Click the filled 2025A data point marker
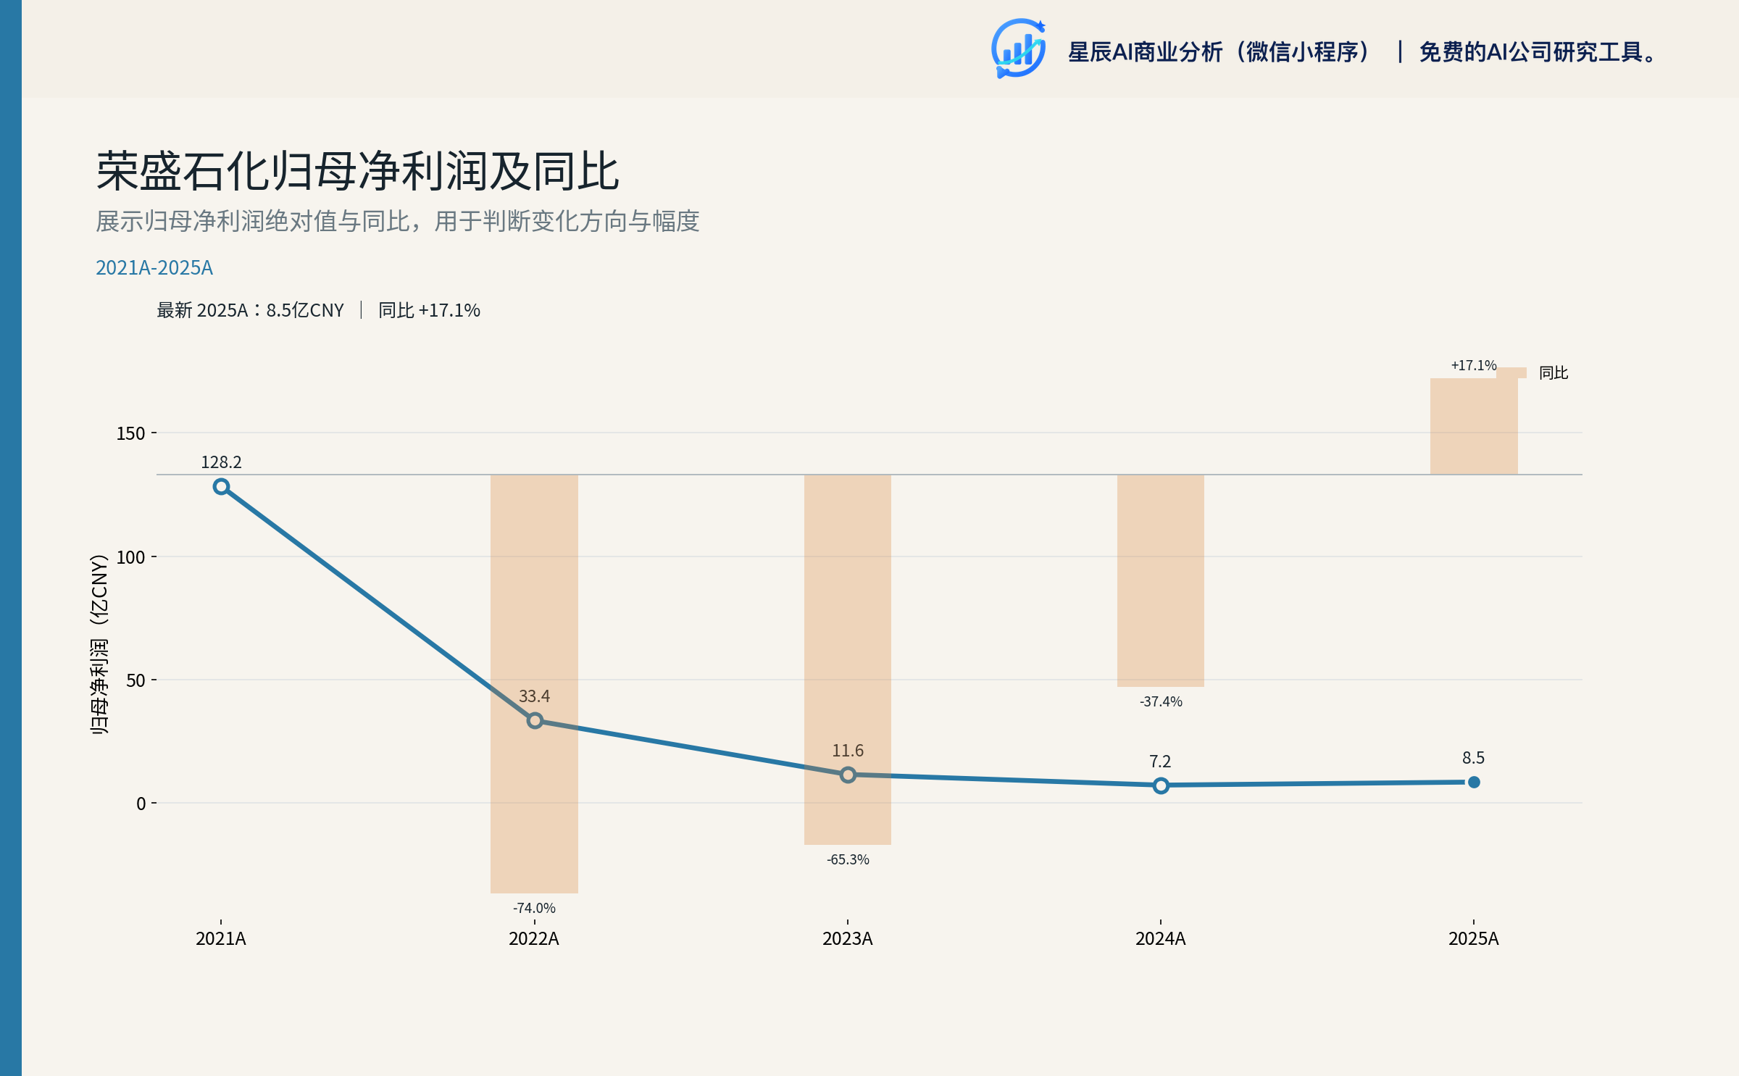This screenshot has width=1739, height=1076. (1474, 782)
